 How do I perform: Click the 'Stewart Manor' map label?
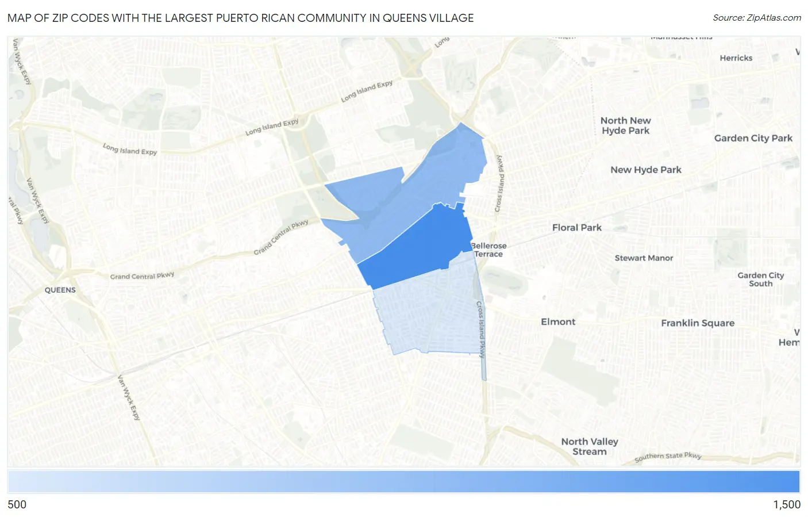(644, 258)
